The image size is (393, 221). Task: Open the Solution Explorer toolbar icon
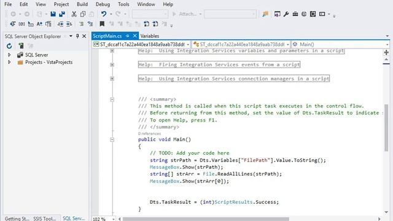coord(277,14)
